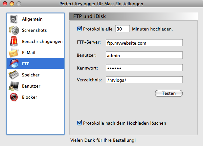Click into the FTP-Server field

(144, 43)
